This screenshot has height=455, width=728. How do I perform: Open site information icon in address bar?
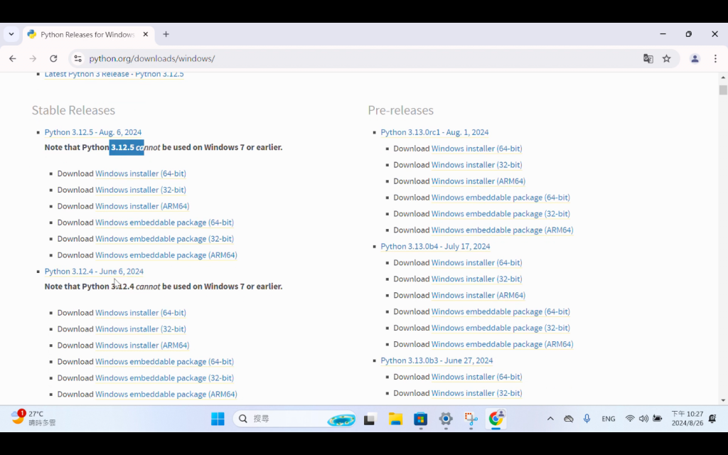[78, 58]
